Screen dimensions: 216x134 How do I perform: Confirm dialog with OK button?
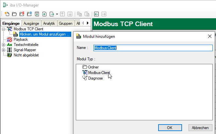tap(170, 128)
